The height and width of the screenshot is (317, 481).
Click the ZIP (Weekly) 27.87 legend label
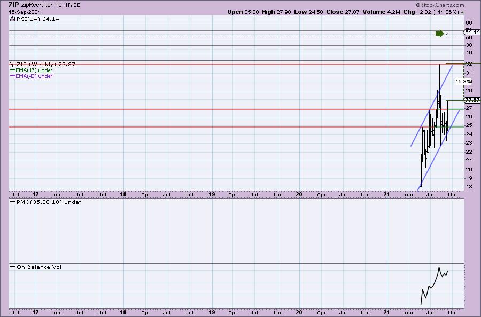[46, 65]
